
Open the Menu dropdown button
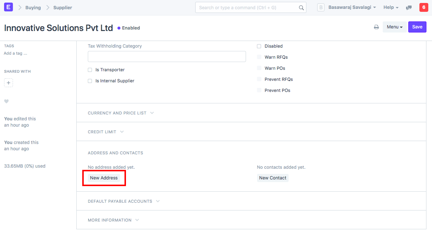394,27
